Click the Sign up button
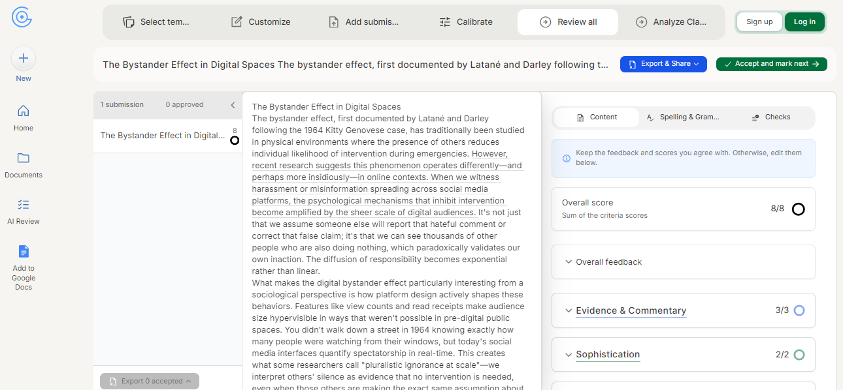The height and width of the screenshot is (390, 843). click(759, 22)
